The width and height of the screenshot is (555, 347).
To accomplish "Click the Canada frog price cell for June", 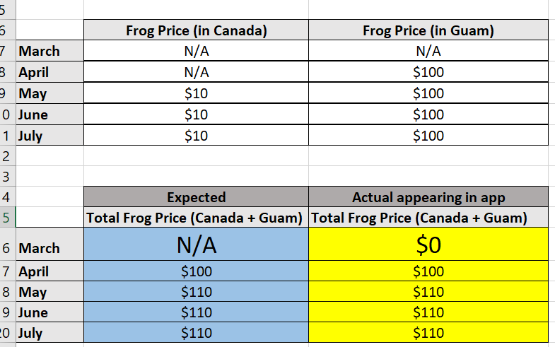I will click(196, 114).
